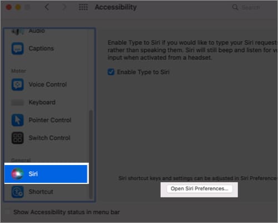
Task: Close the window with red button
Action: coord(8,7)
